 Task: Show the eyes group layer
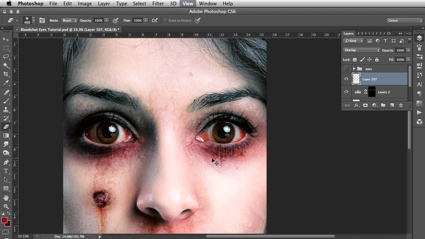pos(346,69)
